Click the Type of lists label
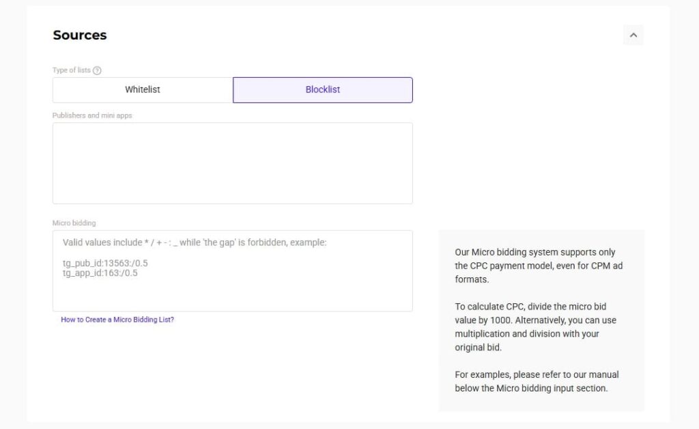Image resolution: width=699 pixels, height=429 pixels. tap(71, 70)
